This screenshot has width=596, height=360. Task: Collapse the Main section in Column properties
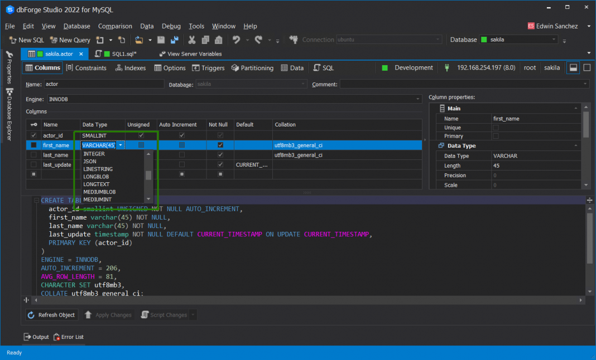pos(576,109)
